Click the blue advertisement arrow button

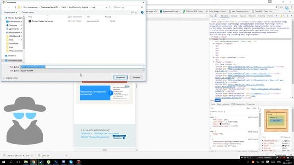[x=111, y=93]
